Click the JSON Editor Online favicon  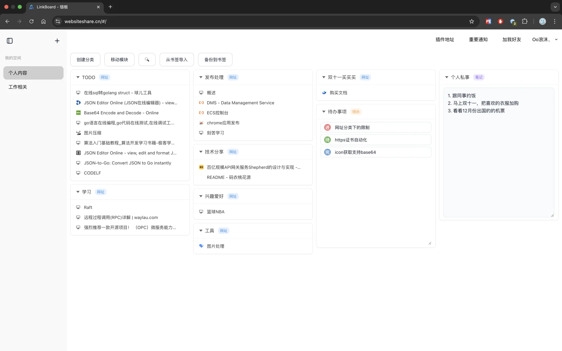click(78, 103)
